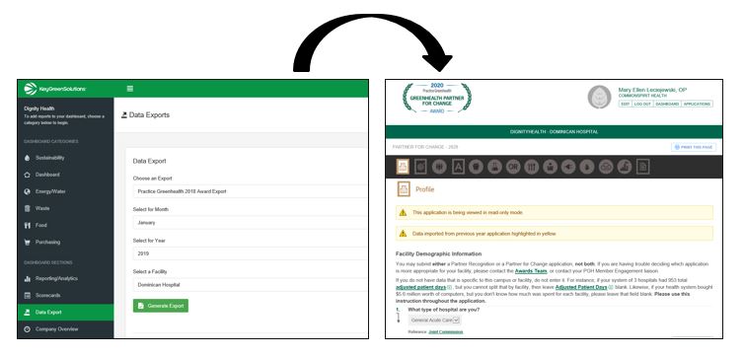The image size is (744, 357).
Task: Click Print This Page button
Action: (x=694, y=147)
